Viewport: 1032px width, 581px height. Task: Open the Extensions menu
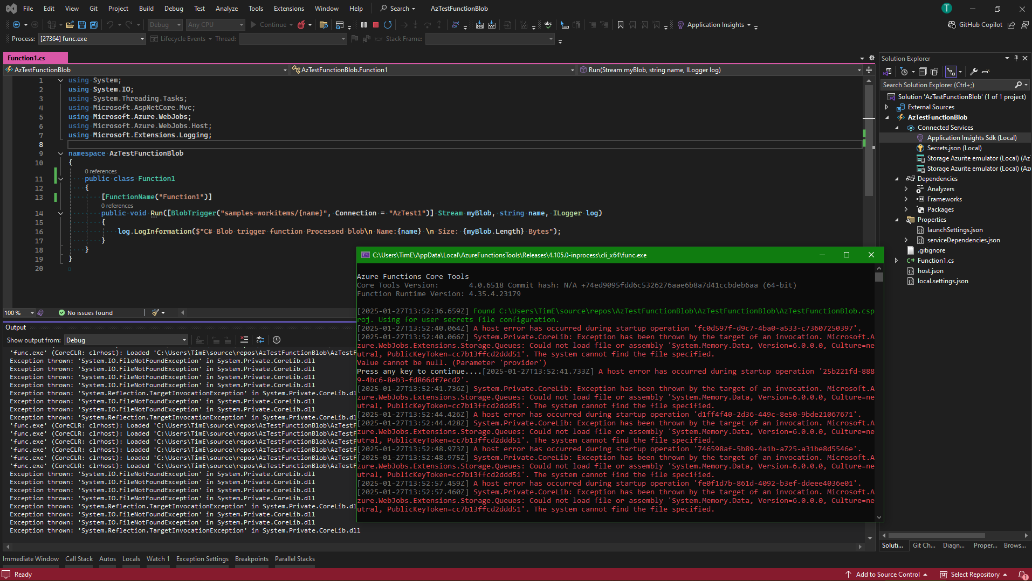pos(288,9)
